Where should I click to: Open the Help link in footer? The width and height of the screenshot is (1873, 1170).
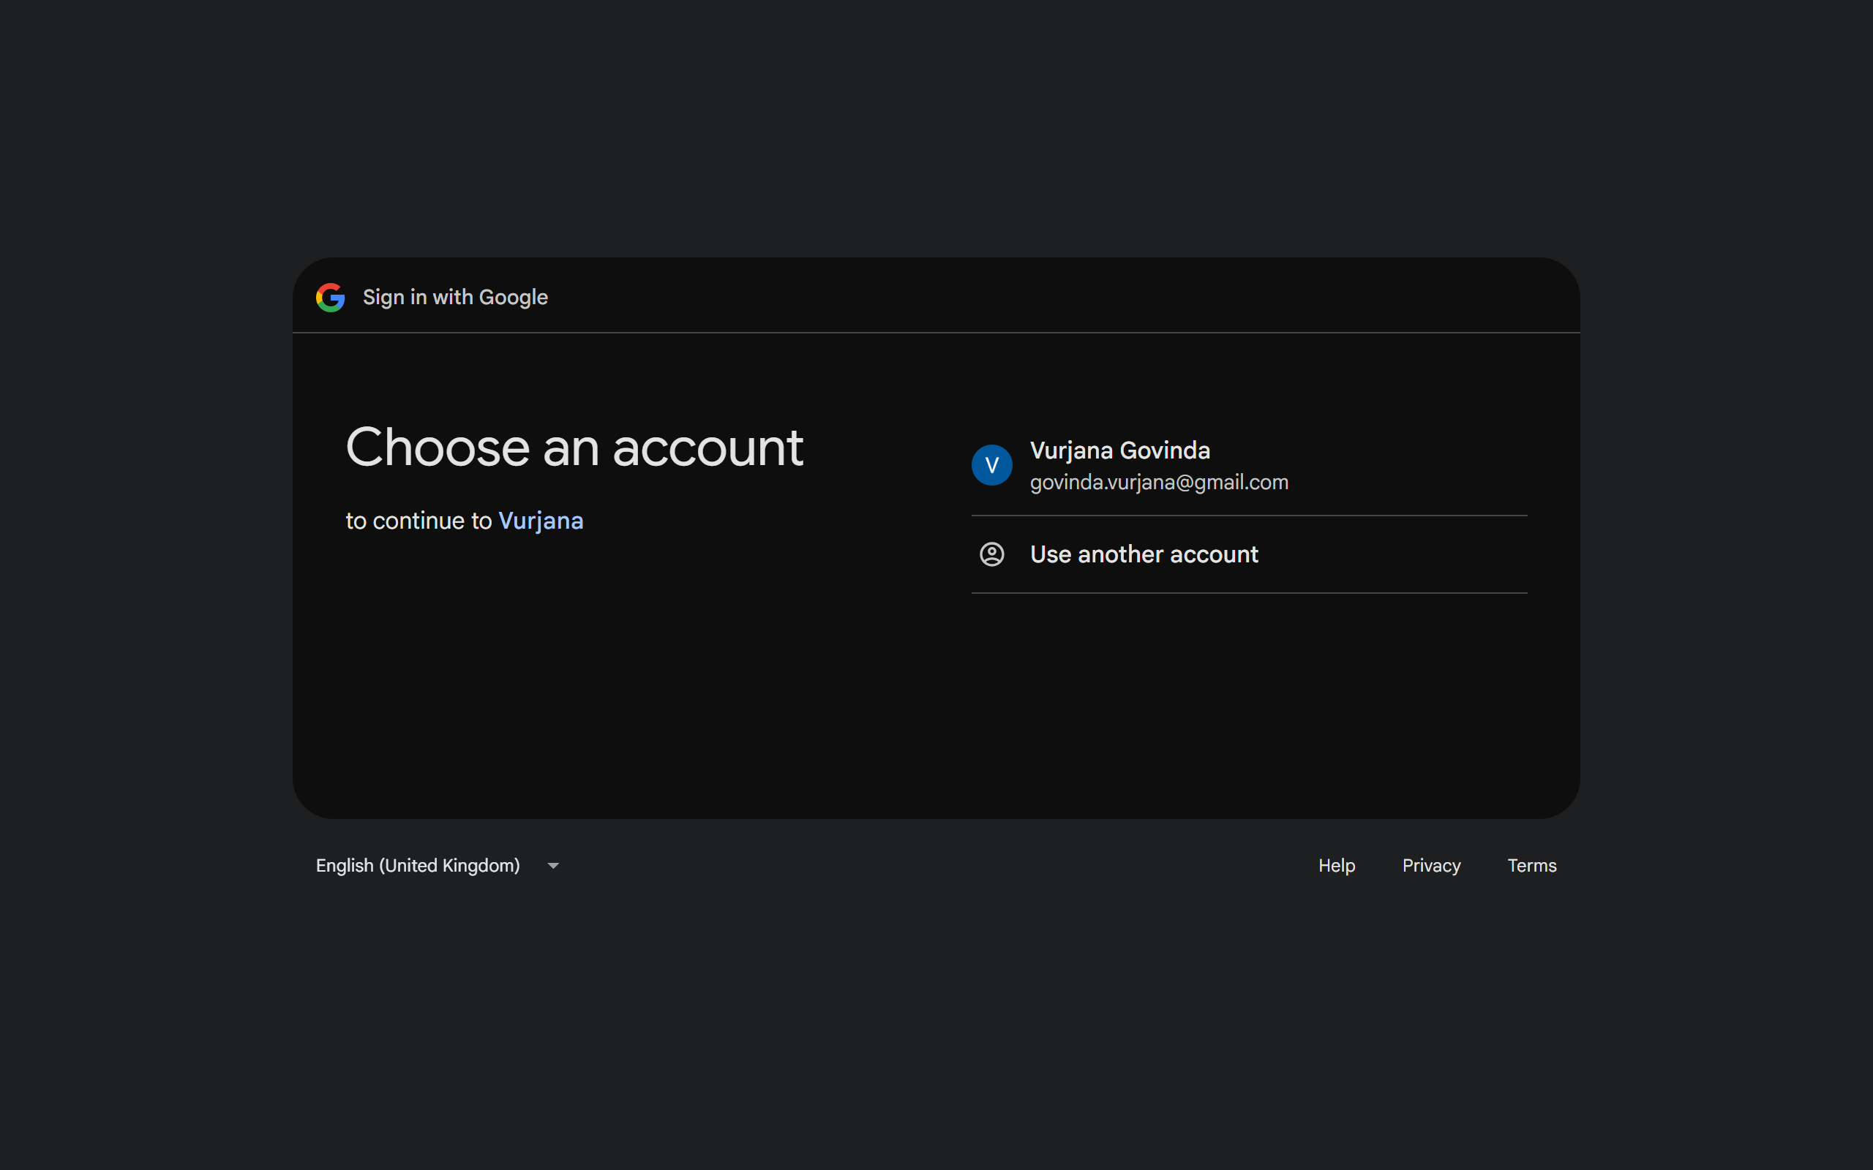point(1336,865)
